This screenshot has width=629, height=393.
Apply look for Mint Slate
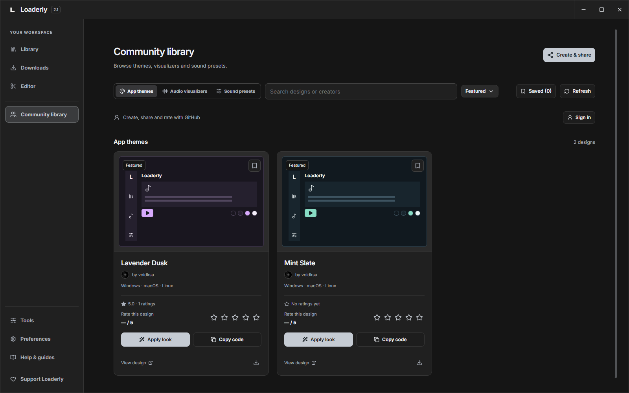318,340
